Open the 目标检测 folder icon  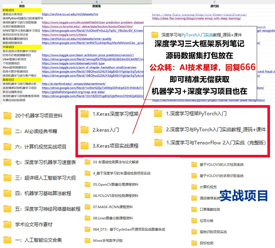pyautogui.click(x=194, y=243)
